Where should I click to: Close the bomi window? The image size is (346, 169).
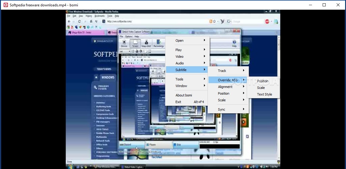tap(338, 5)
